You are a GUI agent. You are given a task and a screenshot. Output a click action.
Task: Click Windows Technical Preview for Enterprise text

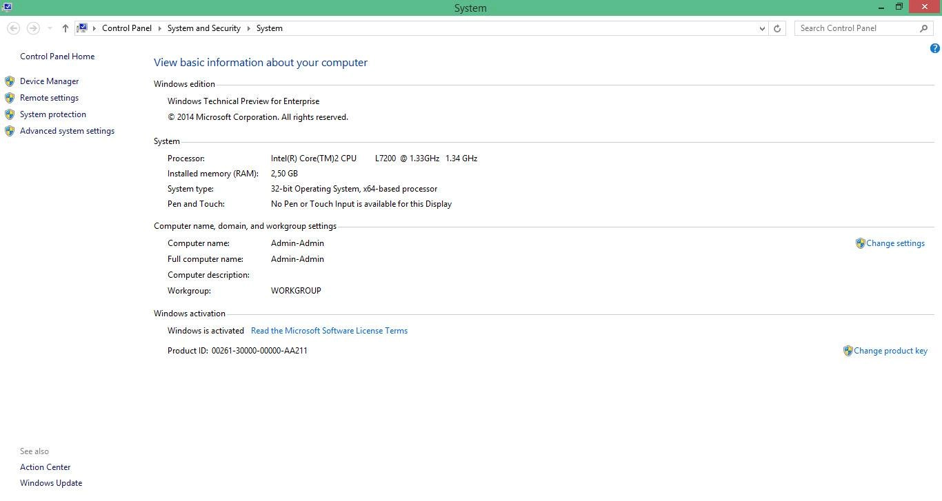coord(243,101)
